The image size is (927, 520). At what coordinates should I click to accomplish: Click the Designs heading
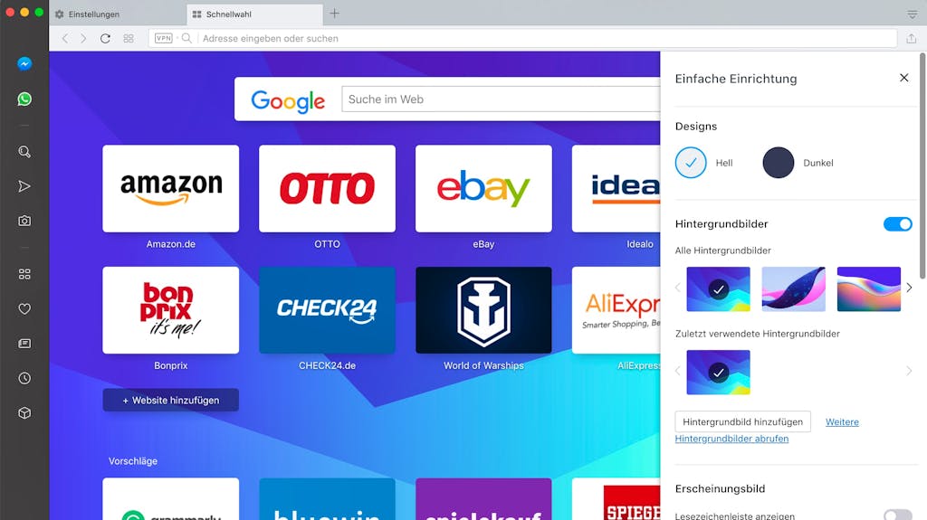(696, 127)
